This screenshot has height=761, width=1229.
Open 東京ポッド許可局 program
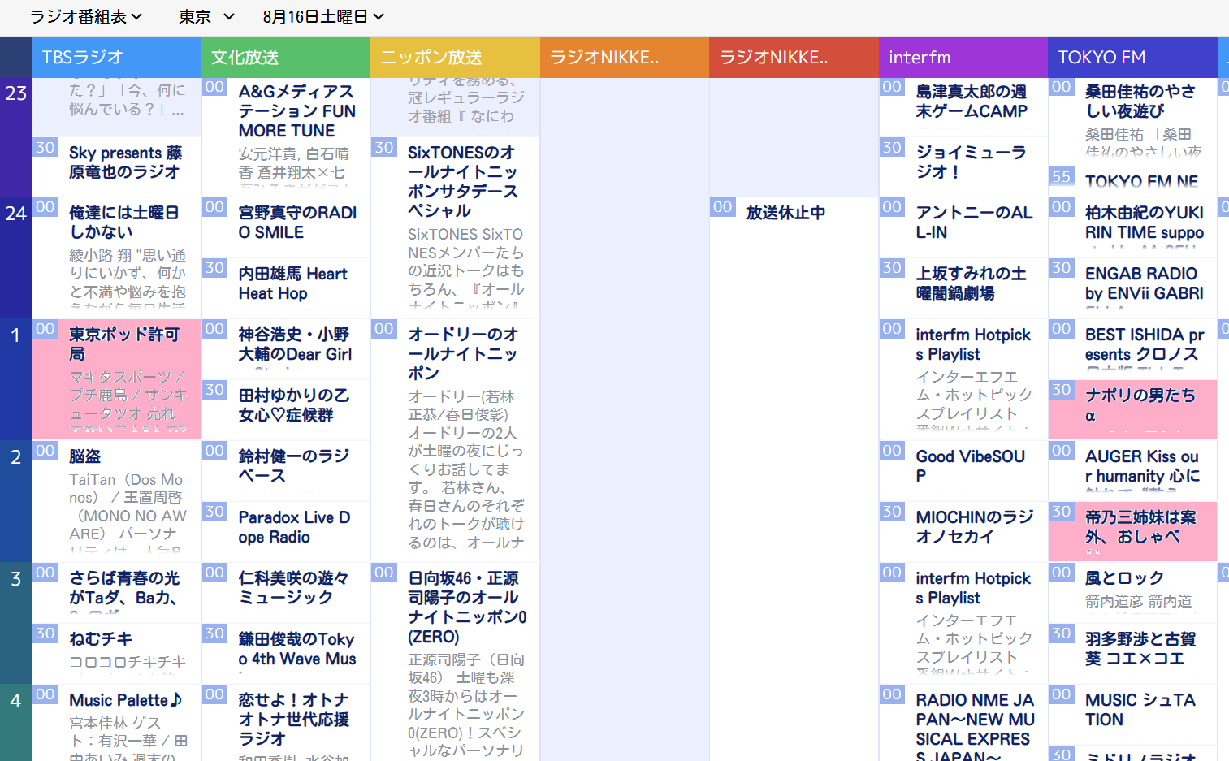tap(116, 379)
